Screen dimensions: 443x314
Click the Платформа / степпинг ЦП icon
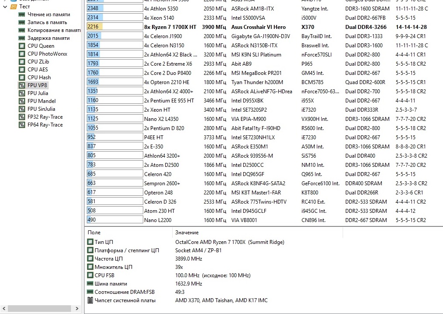click(x=90, y=250)
